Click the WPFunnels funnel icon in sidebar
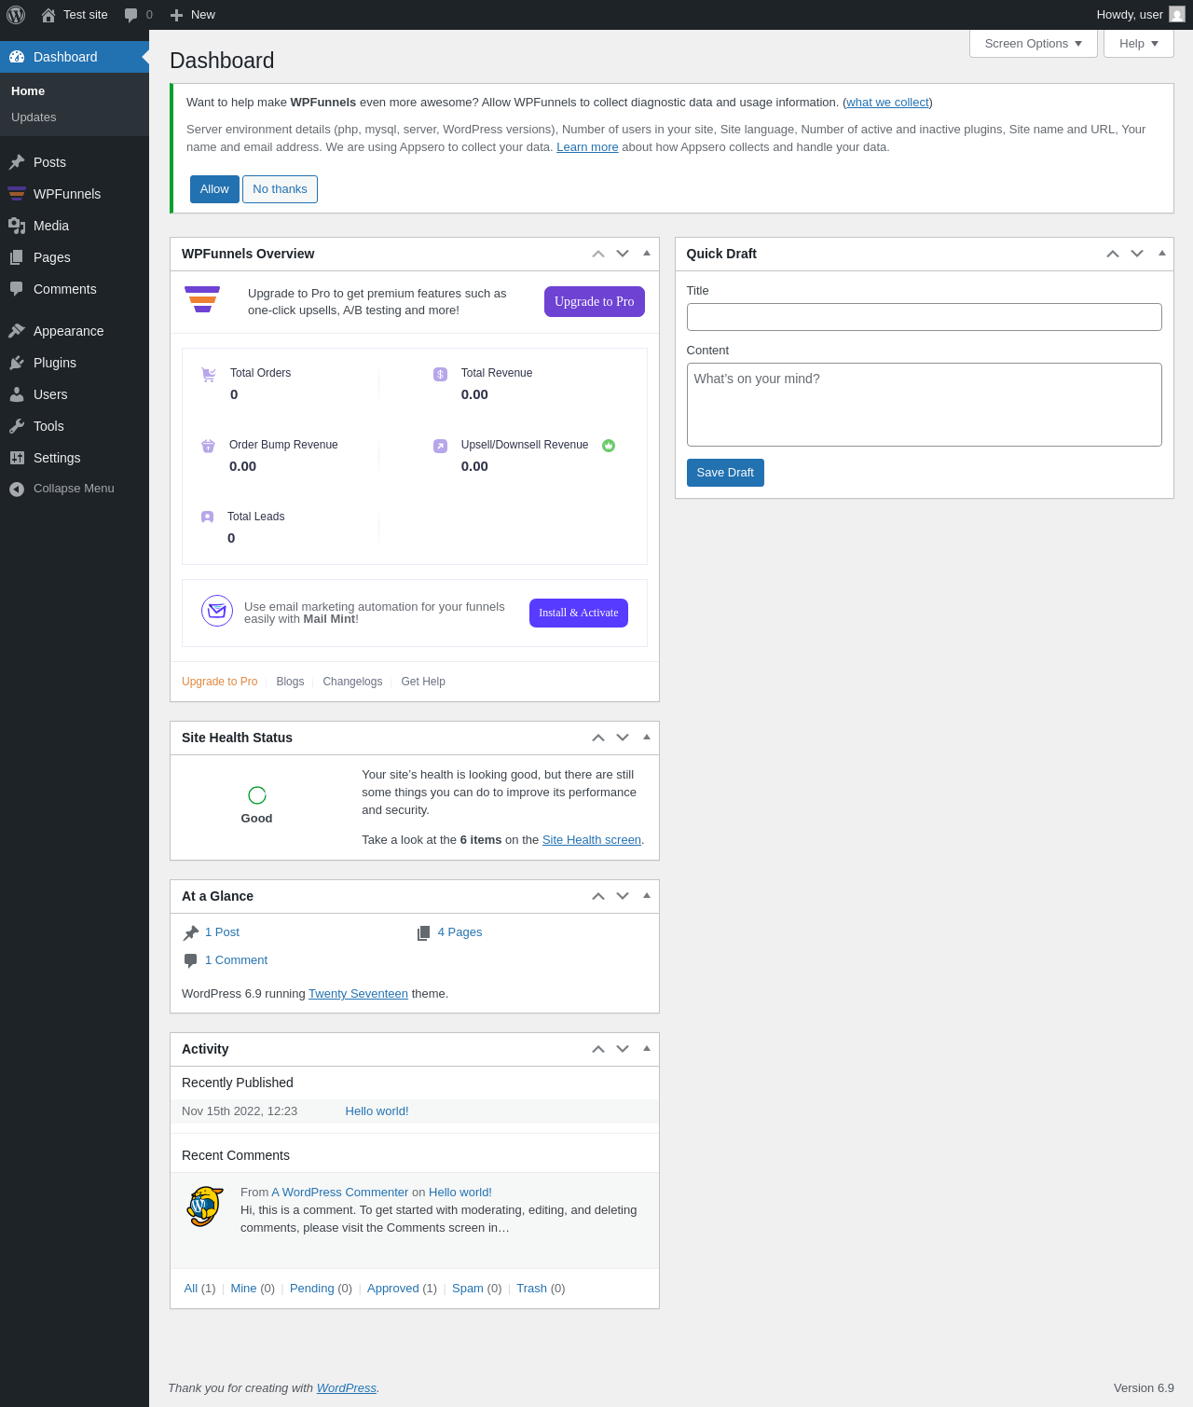Image resolution: width=1193 pixels, height=1407 pixels. pos(17,194)
